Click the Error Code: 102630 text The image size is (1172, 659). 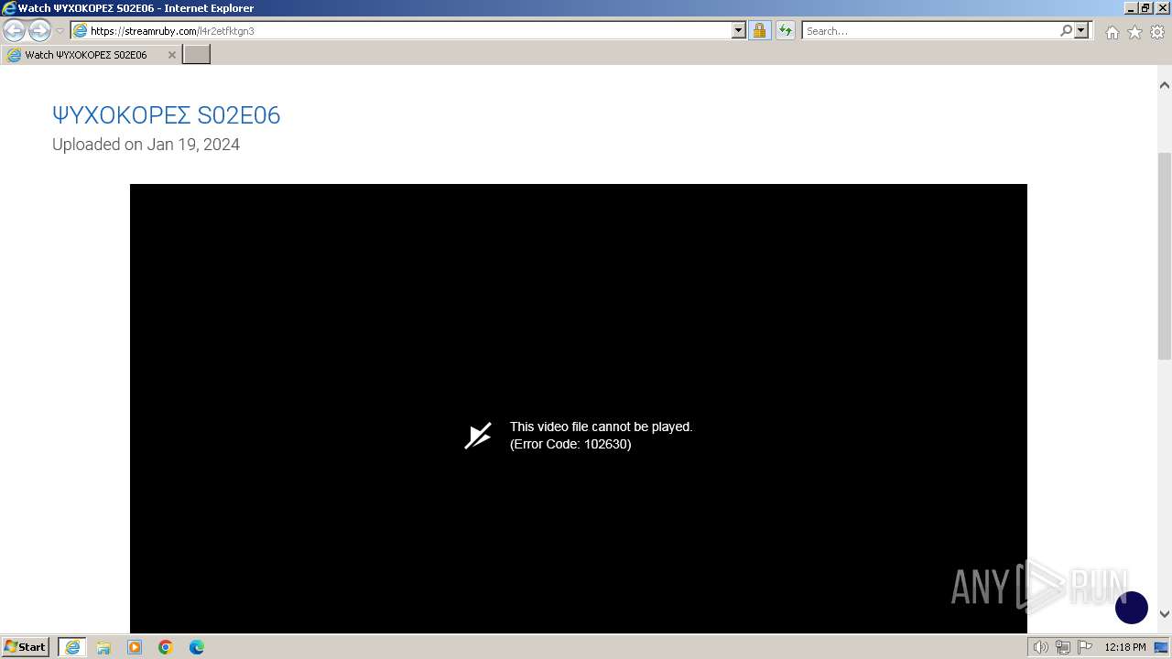(570, 444)
